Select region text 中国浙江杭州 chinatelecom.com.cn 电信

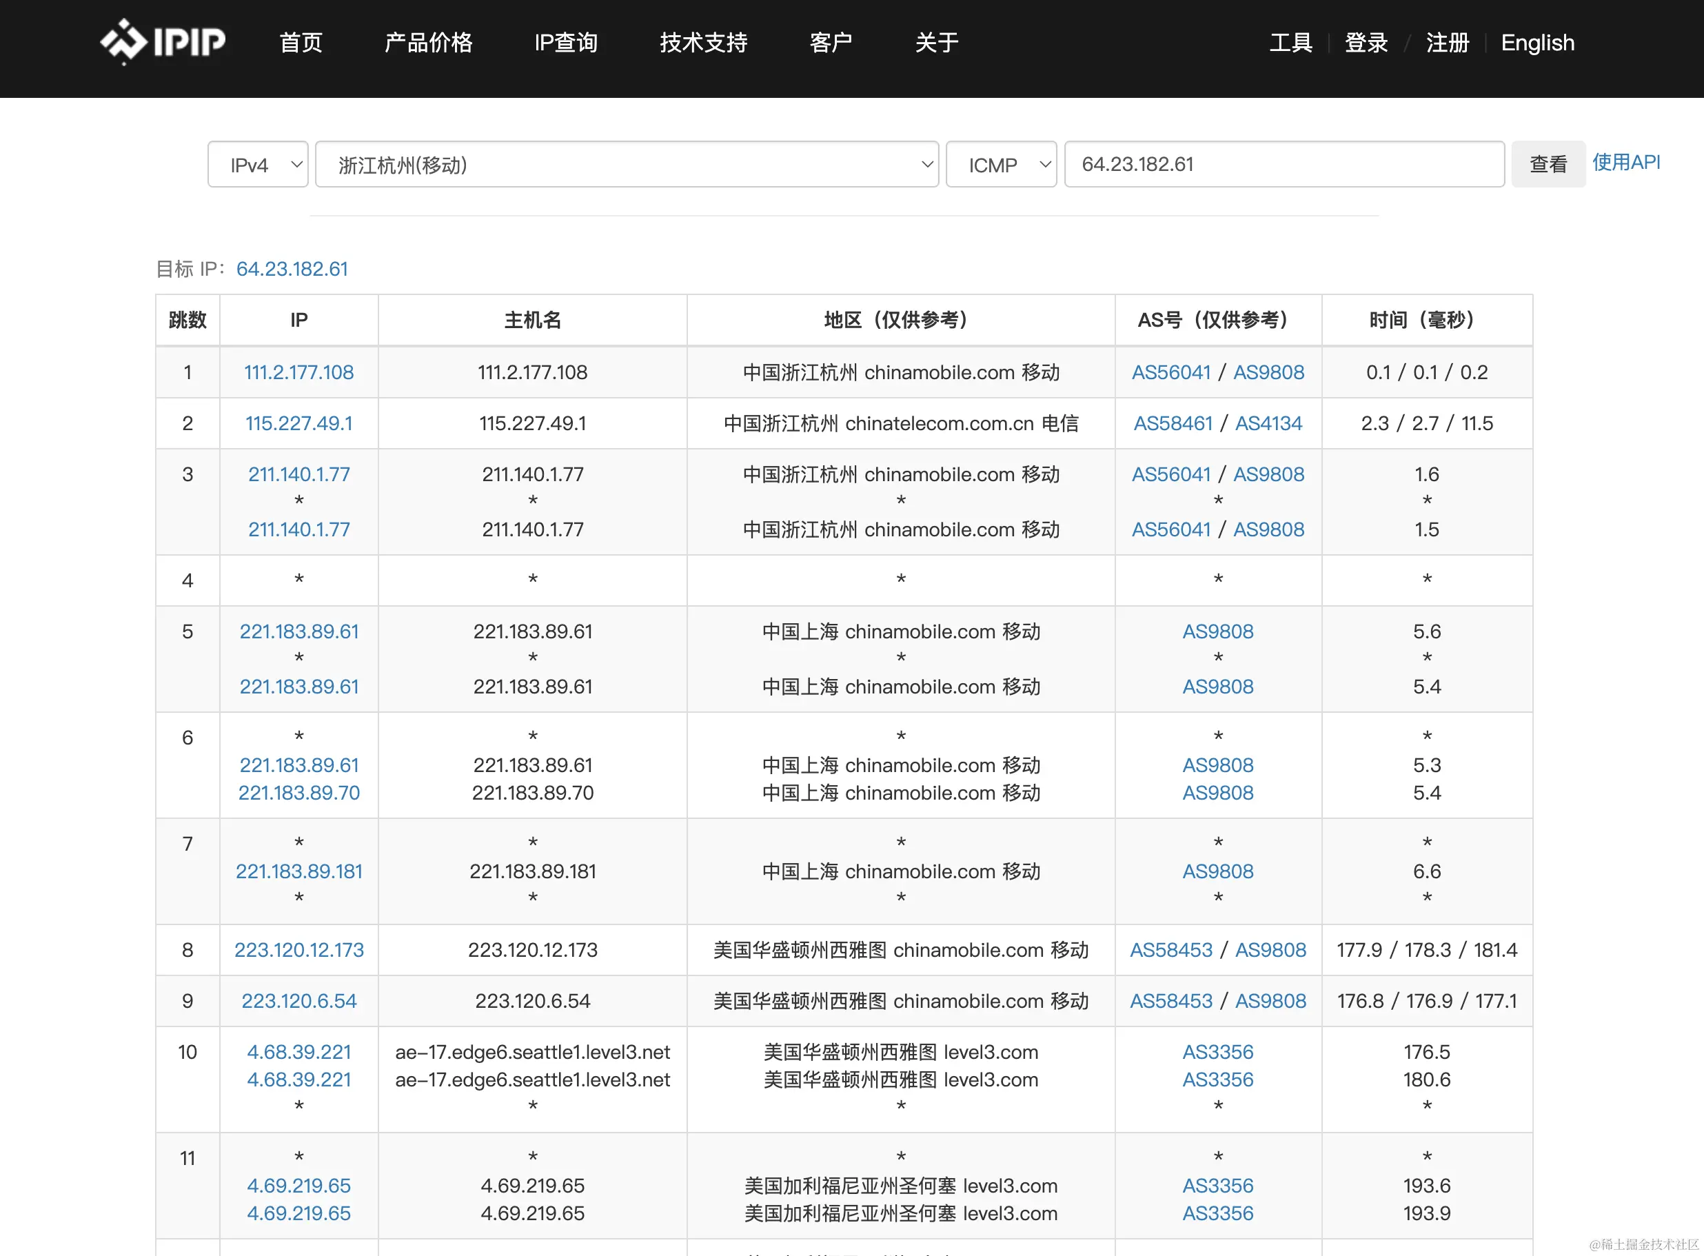pos(901,423)
